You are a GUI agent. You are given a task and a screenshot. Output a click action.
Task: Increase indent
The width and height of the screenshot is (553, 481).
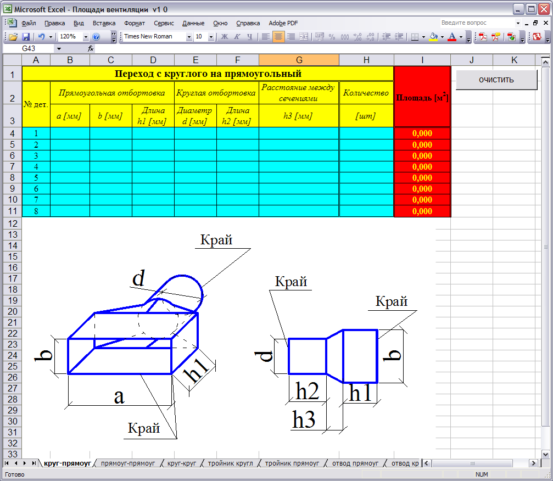click(x=399, y=37)
